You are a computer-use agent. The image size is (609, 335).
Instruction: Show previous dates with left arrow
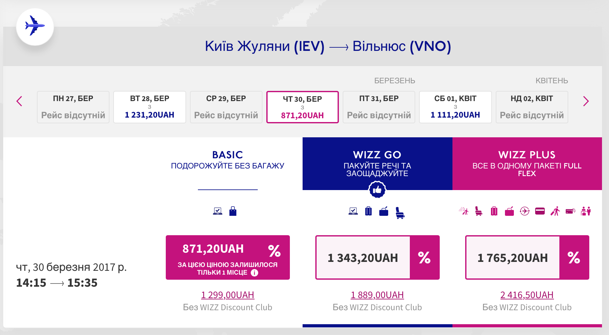point(19,101)
